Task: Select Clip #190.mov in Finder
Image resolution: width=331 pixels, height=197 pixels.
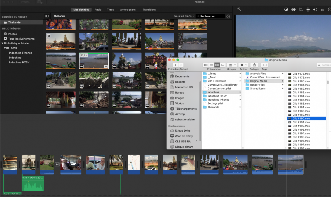Action: click(x=306, y=118)
